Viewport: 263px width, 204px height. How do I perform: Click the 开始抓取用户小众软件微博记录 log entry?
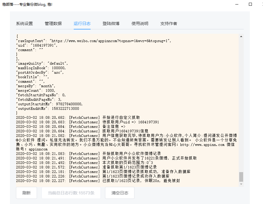click(88, 154)
